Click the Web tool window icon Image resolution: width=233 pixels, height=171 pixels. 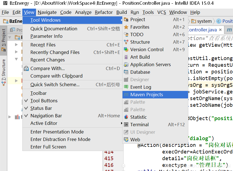[x=126, y=140]
